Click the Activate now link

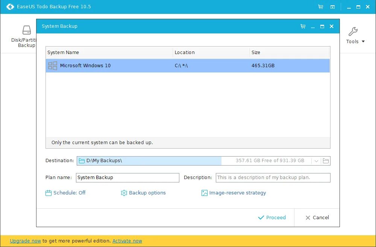coord(127,241)
